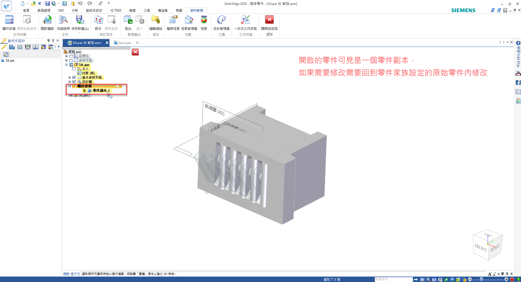The width and height of the screenshot is (521, 282).
Task: Toggle 參照平面 checkbox in tree
Action: click(x=71, y=60)
